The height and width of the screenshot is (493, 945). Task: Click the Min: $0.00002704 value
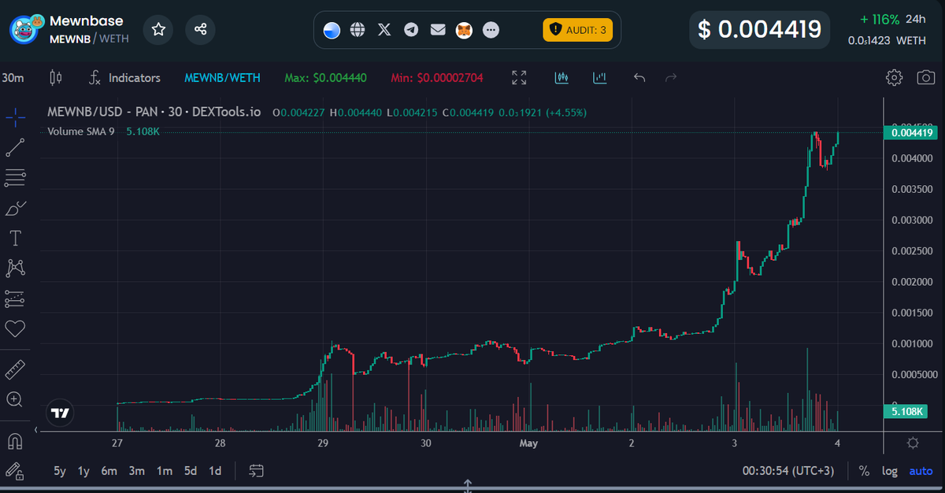coord(437,78)
